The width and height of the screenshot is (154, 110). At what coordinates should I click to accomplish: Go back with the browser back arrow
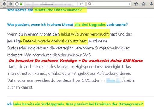4,4
